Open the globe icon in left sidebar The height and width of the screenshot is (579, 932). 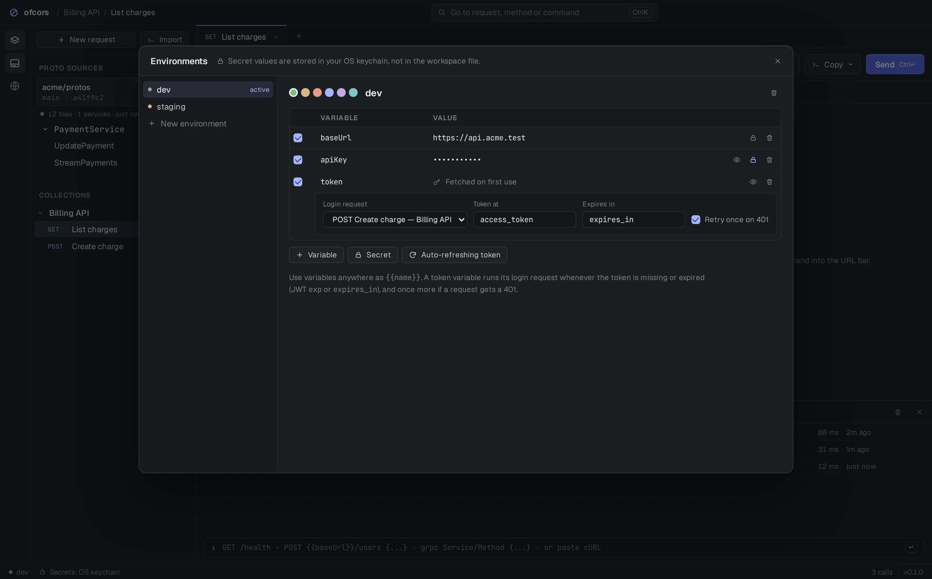click(15, 86)
